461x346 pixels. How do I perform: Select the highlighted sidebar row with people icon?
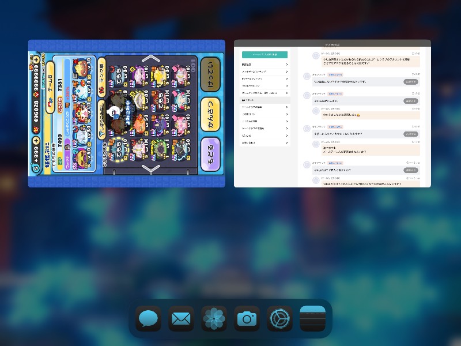[x=264, y=100]
